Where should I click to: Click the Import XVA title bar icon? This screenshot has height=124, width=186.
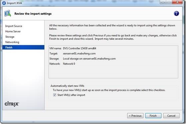(x=4, y=3)
